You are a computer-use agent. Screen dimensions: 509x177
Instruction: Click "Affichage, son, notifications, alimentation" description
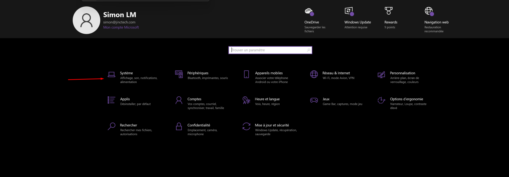[x=139, y=80]
